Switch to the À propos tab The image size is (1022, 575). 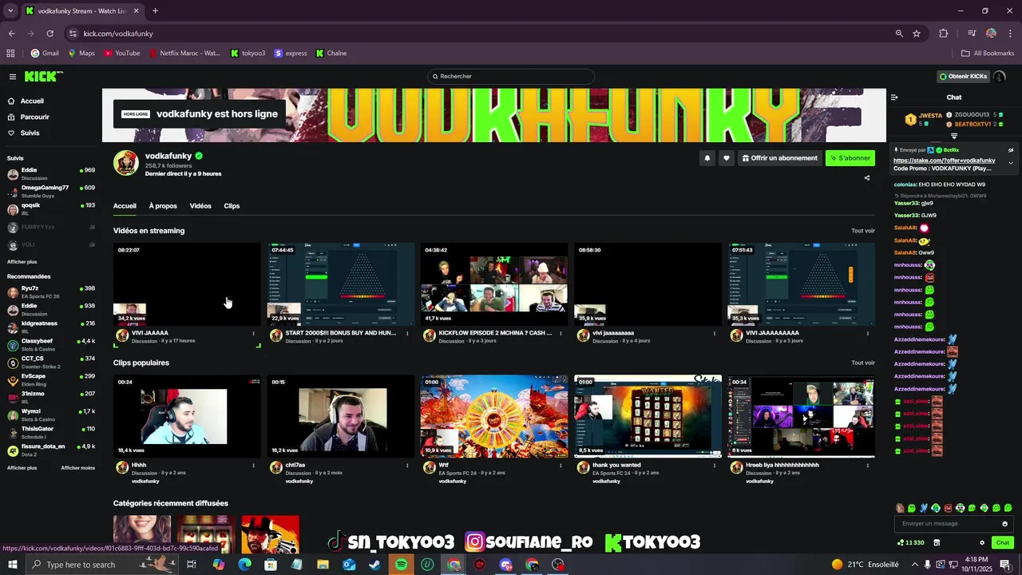pyautogui.click(x=163, y=206)
